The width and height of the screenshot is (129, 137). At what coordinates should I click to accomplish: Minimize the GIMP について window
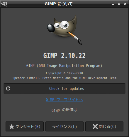[113, 4]
